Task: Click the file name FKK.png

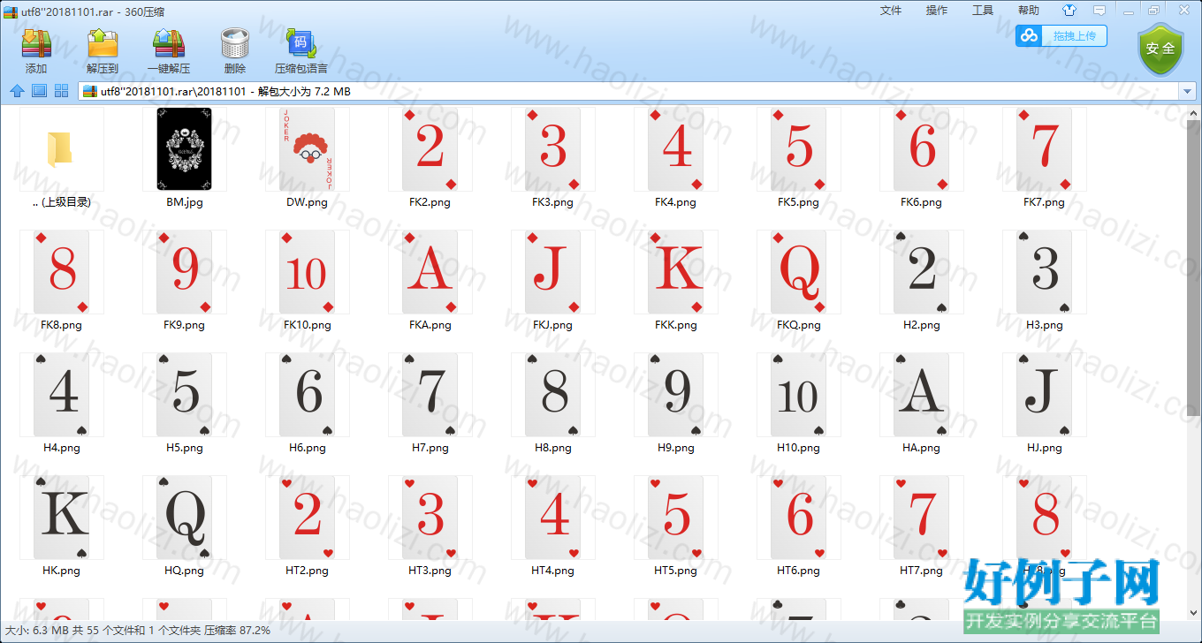Action: (676, 325)
